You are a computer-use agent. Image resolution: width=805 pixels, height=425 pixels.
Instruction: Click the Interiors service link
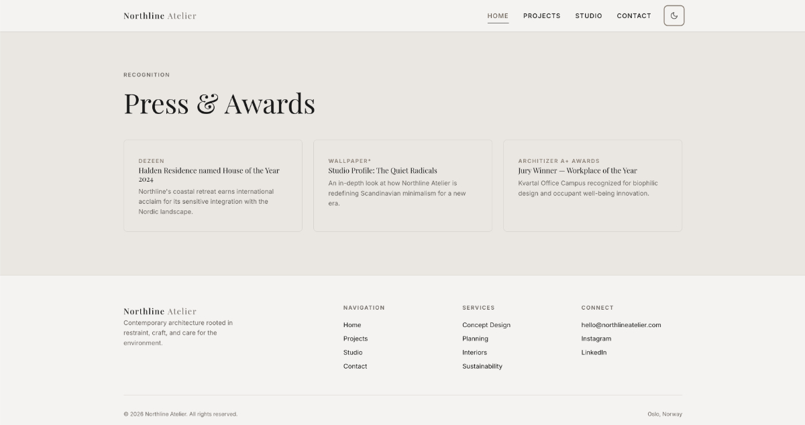474,352
